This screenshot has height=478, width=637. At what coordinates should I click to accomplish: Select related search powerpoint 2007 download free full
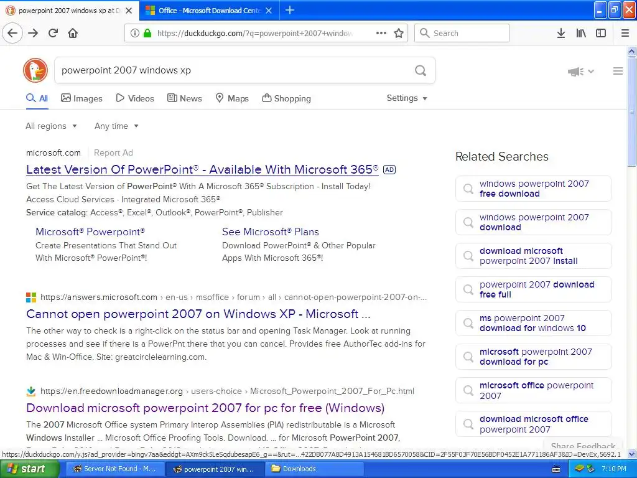click(x=533, y=289)
